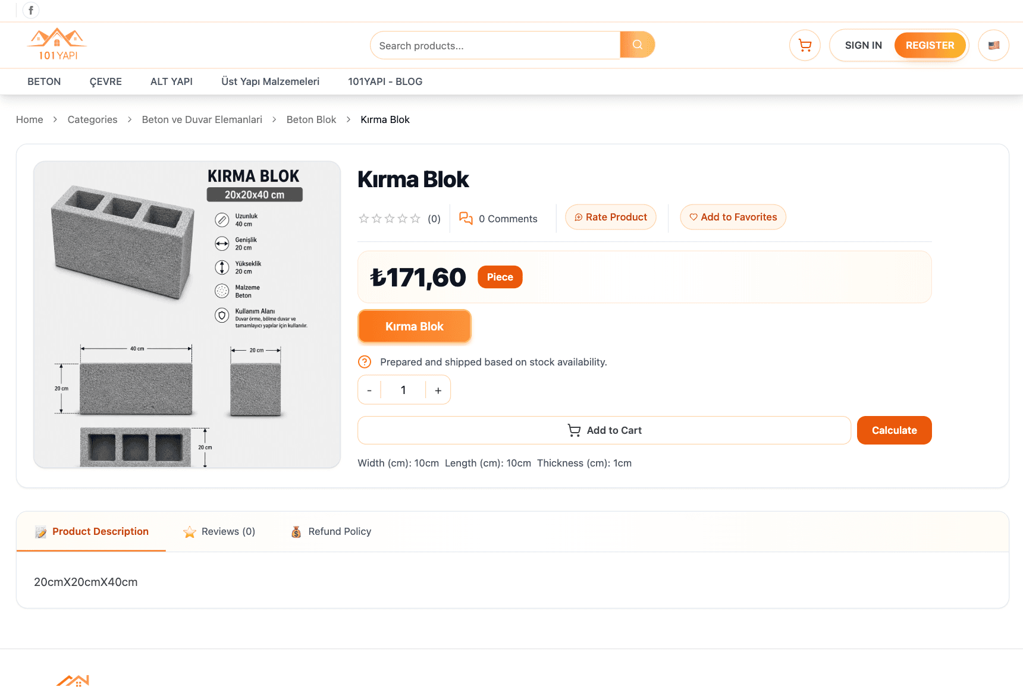The width and height of the screenshot is (1023, 687).
Task: Click the ₺171,60 price text
Action: (418, 278)
